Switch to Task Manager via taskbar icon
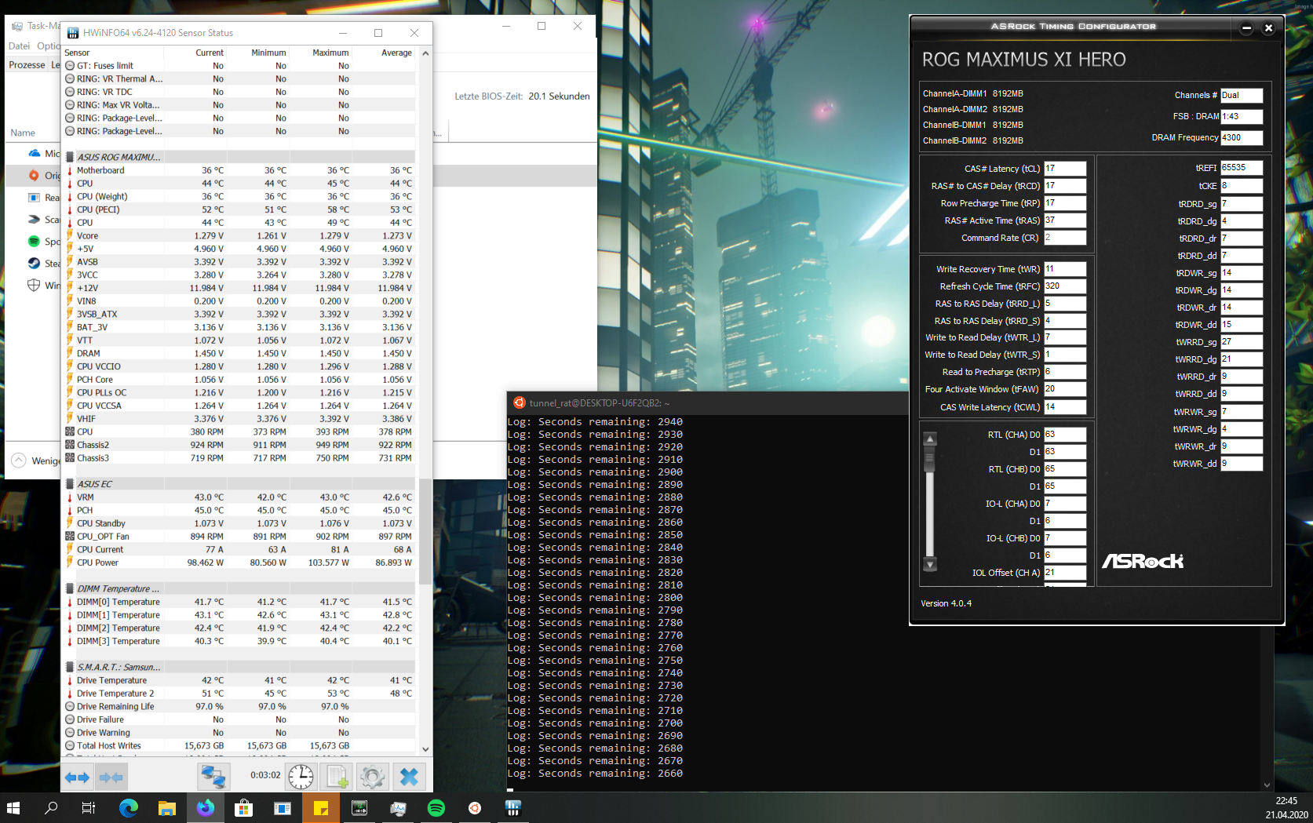1313x823 pixels. coord(398,807)
